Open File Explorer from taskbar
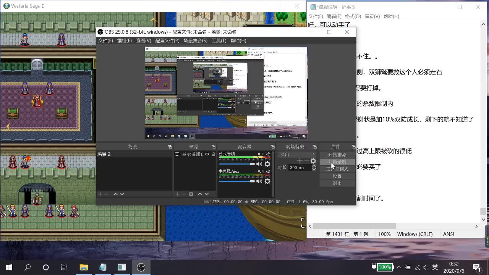The image size is (489, 275). pos(83,267)
